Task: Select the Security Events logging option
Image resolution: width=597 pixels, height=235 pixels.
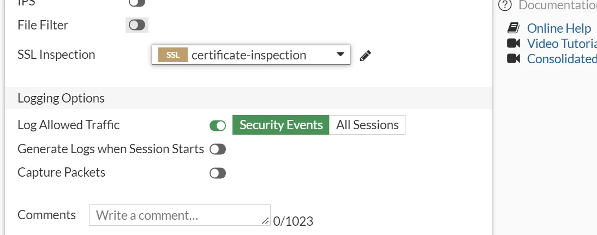Action: (281, 125)
